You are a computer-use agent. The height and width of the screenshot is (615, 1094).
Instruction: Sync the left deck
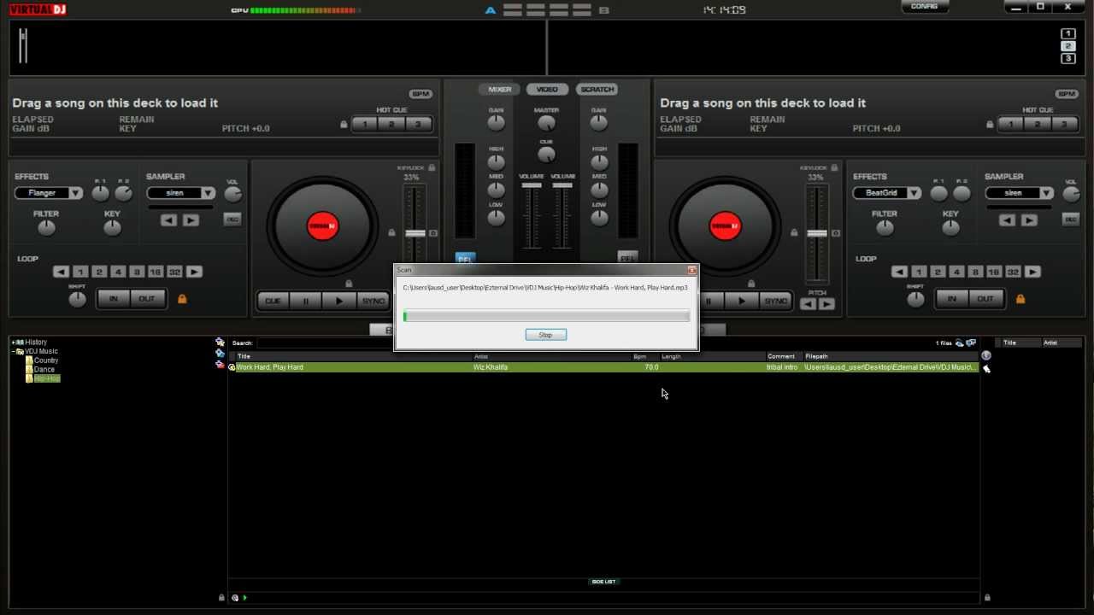[373, 301]
